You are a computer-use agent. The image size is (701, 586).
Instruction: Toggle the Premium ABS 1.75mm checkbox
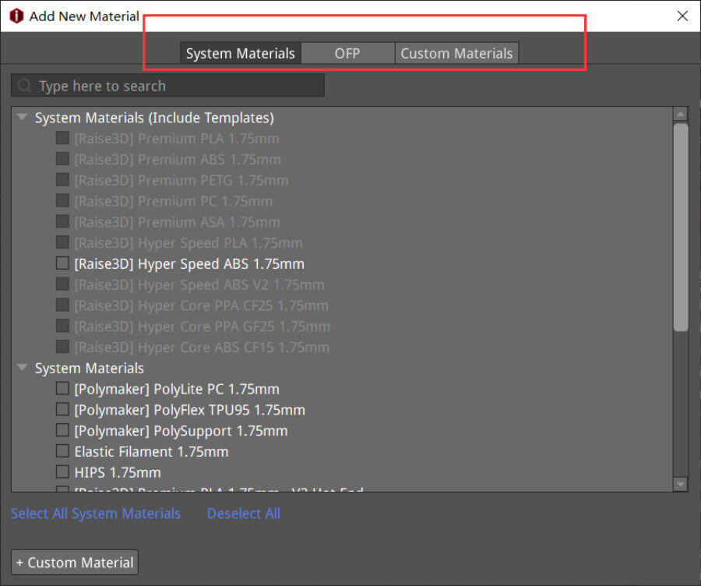click(62, 159)
